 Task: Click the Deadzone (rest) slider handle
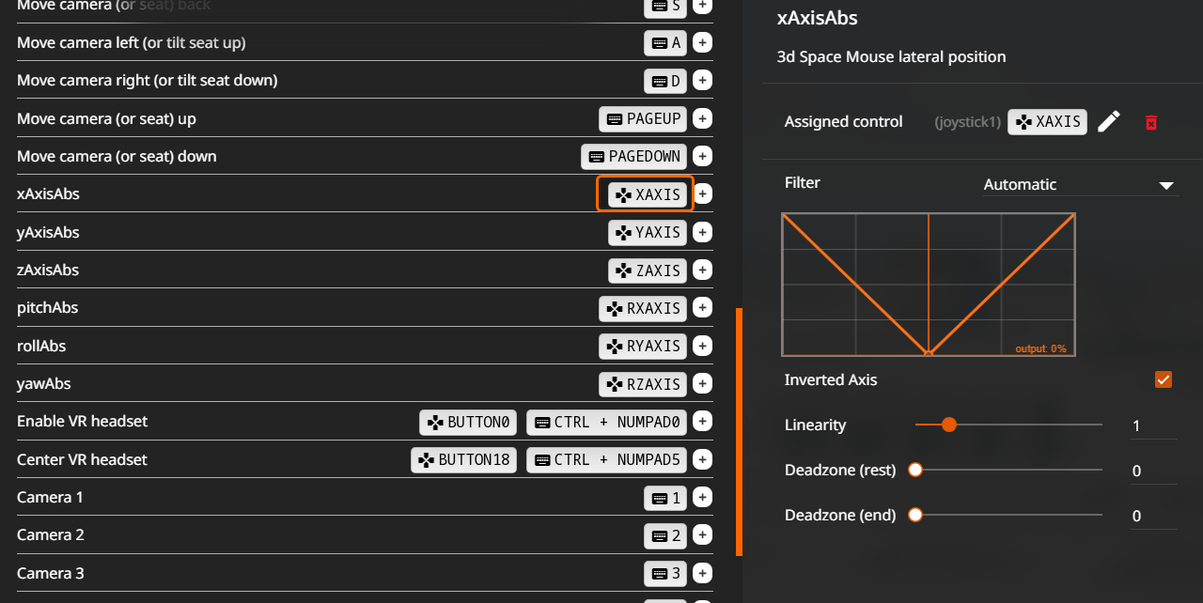(915, 470)
